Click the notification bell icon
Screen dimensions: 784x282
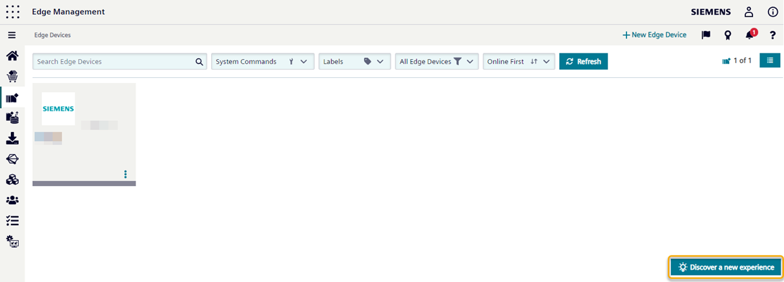coord(750,35)
